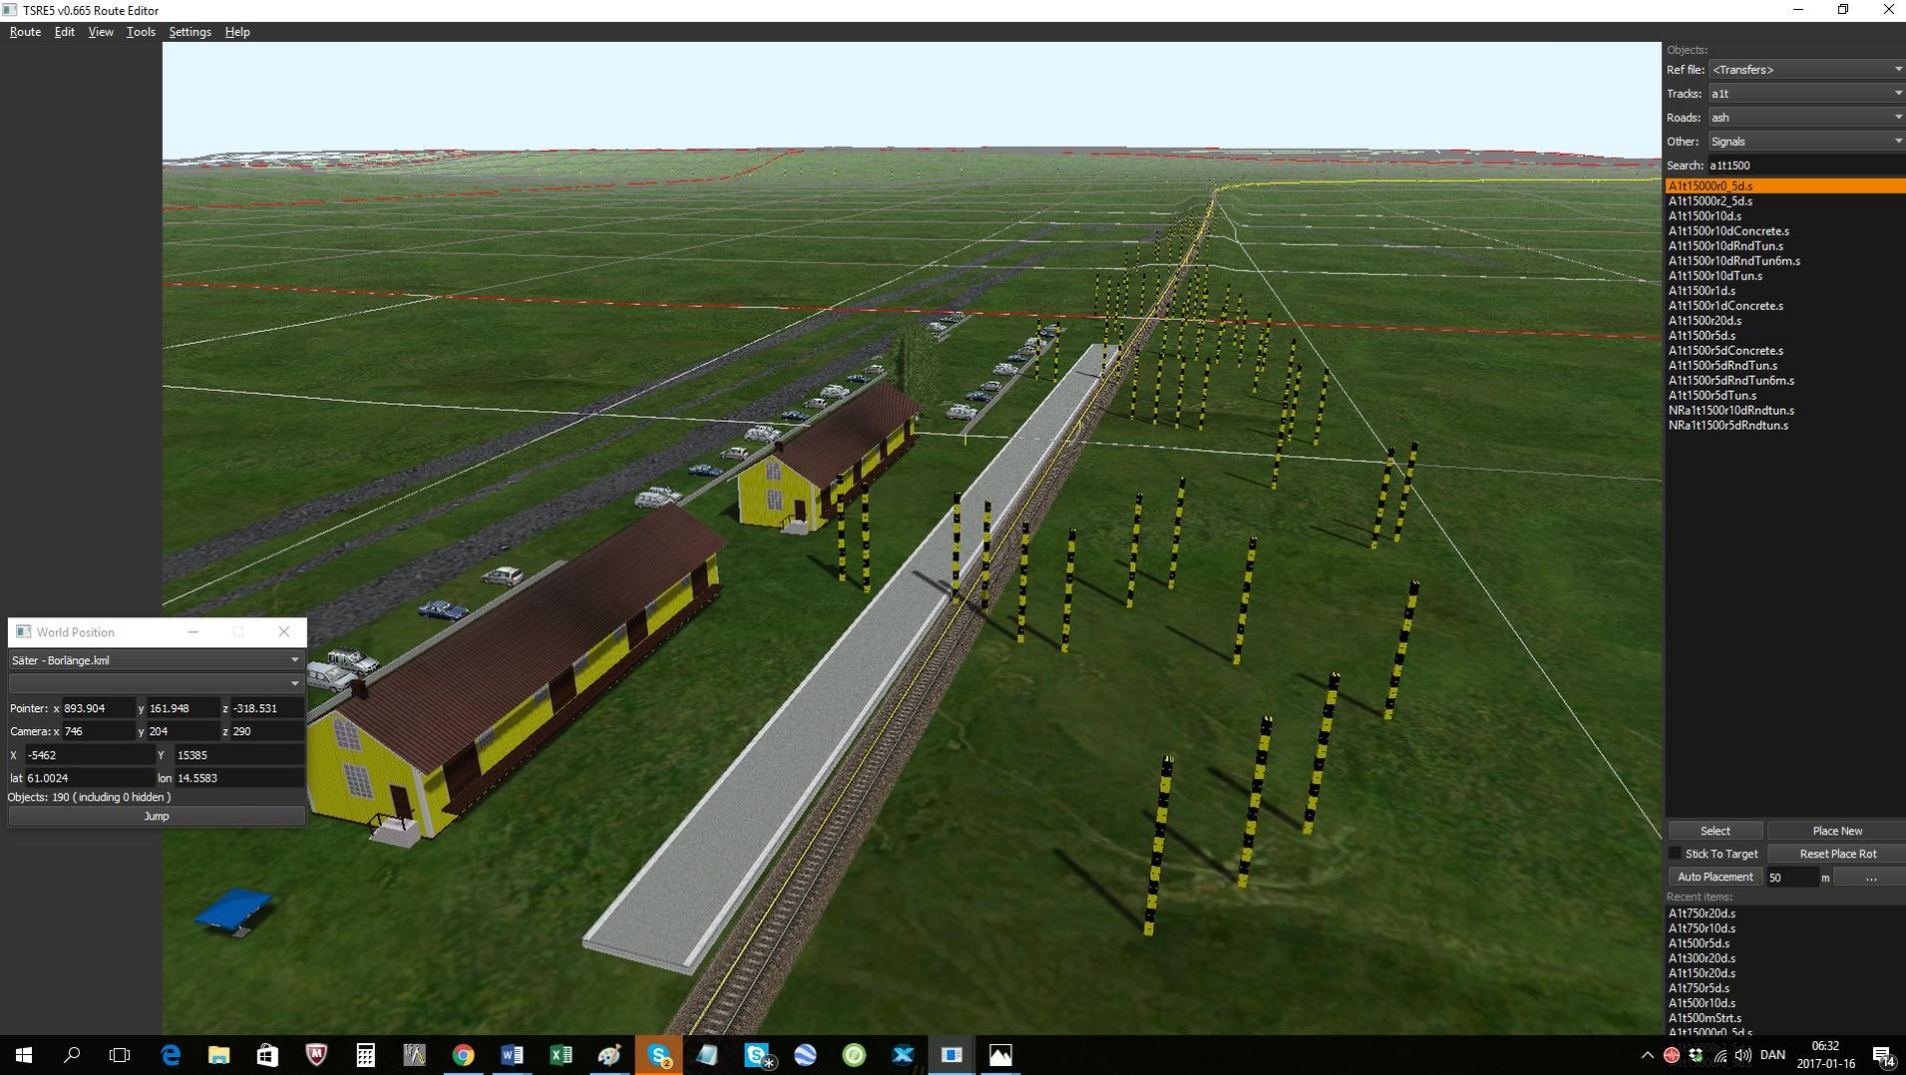Click the Auto Placement button
The width and height of the screenshot is (1906, 1075).
[1715, 877]
